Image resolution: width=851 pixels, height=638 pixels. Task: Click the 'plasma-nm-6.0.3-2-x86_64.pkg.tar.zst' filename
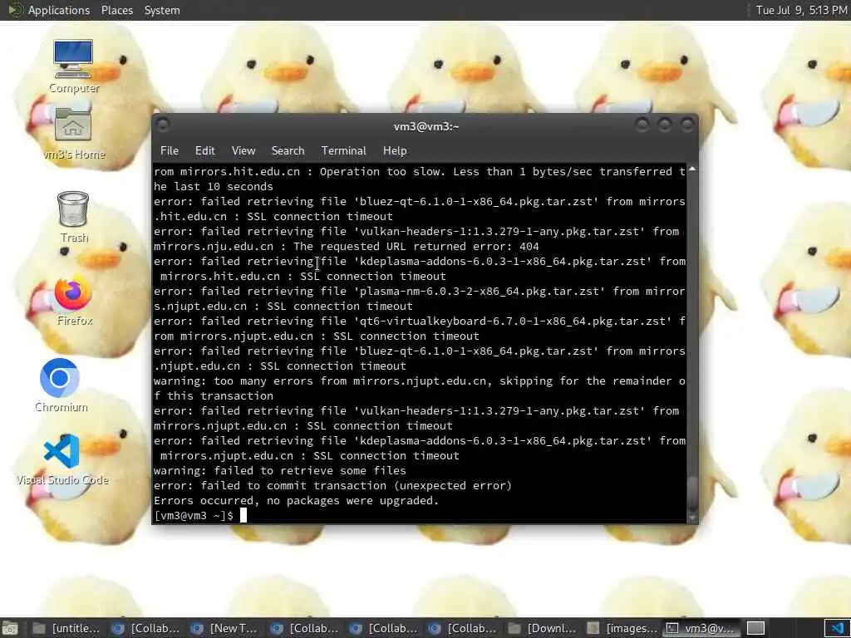click(x=480, y=292)
